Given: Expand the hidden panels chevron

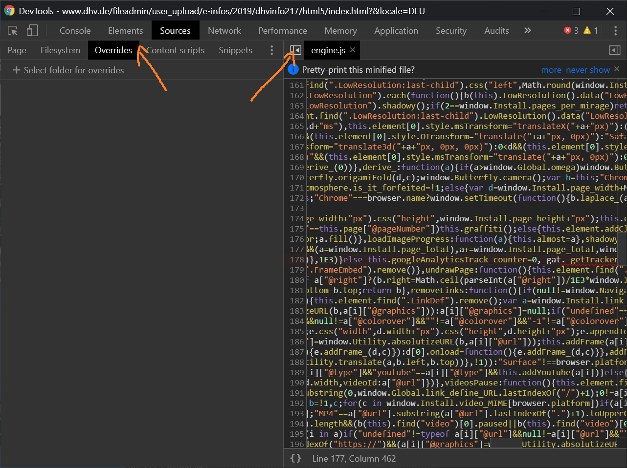Looking at the screenshot, I should tap(527, 31).
